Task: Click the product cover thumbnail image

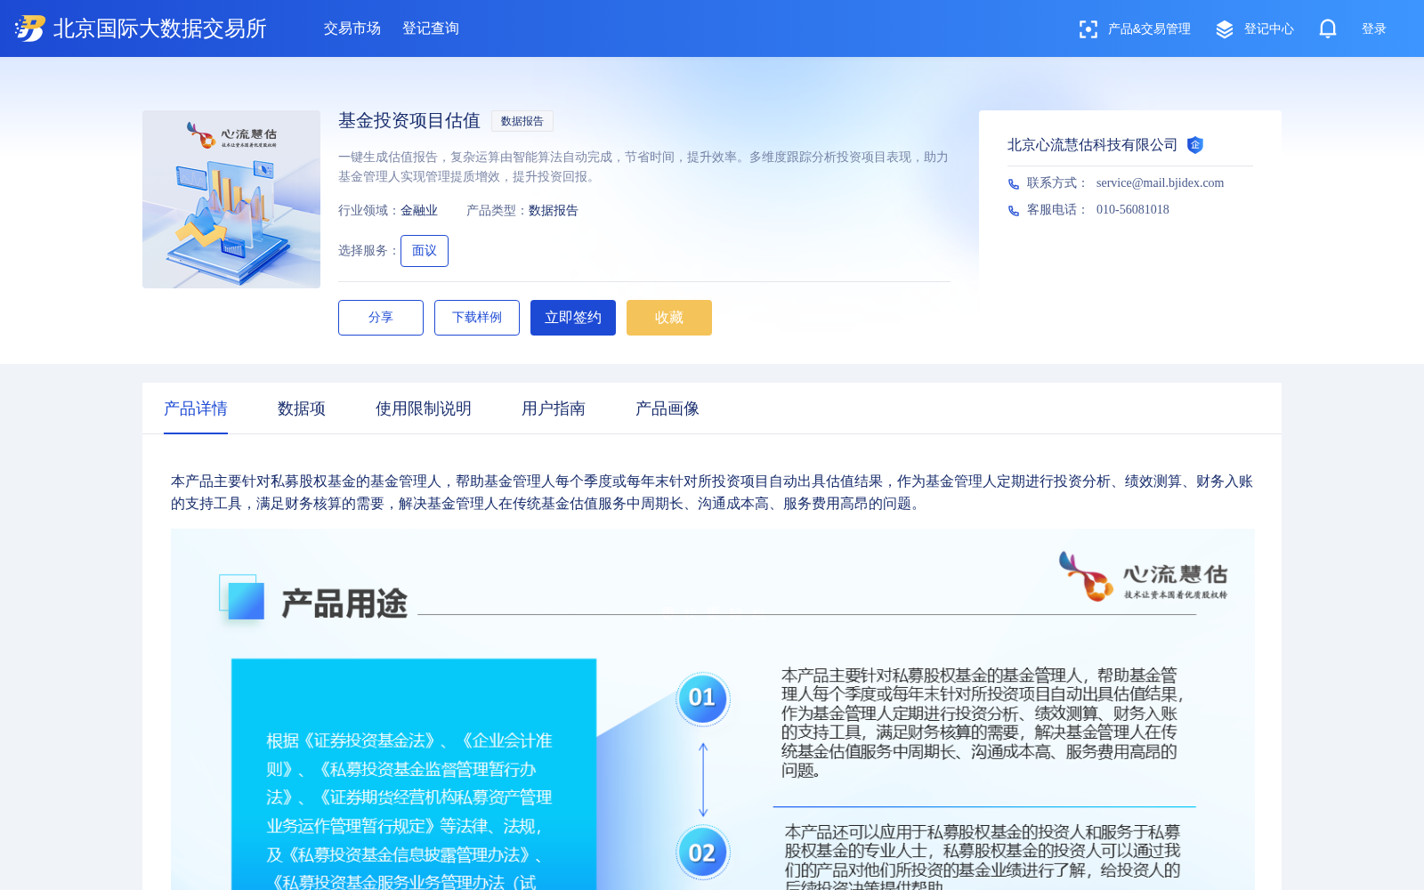Action: point(231,199)
